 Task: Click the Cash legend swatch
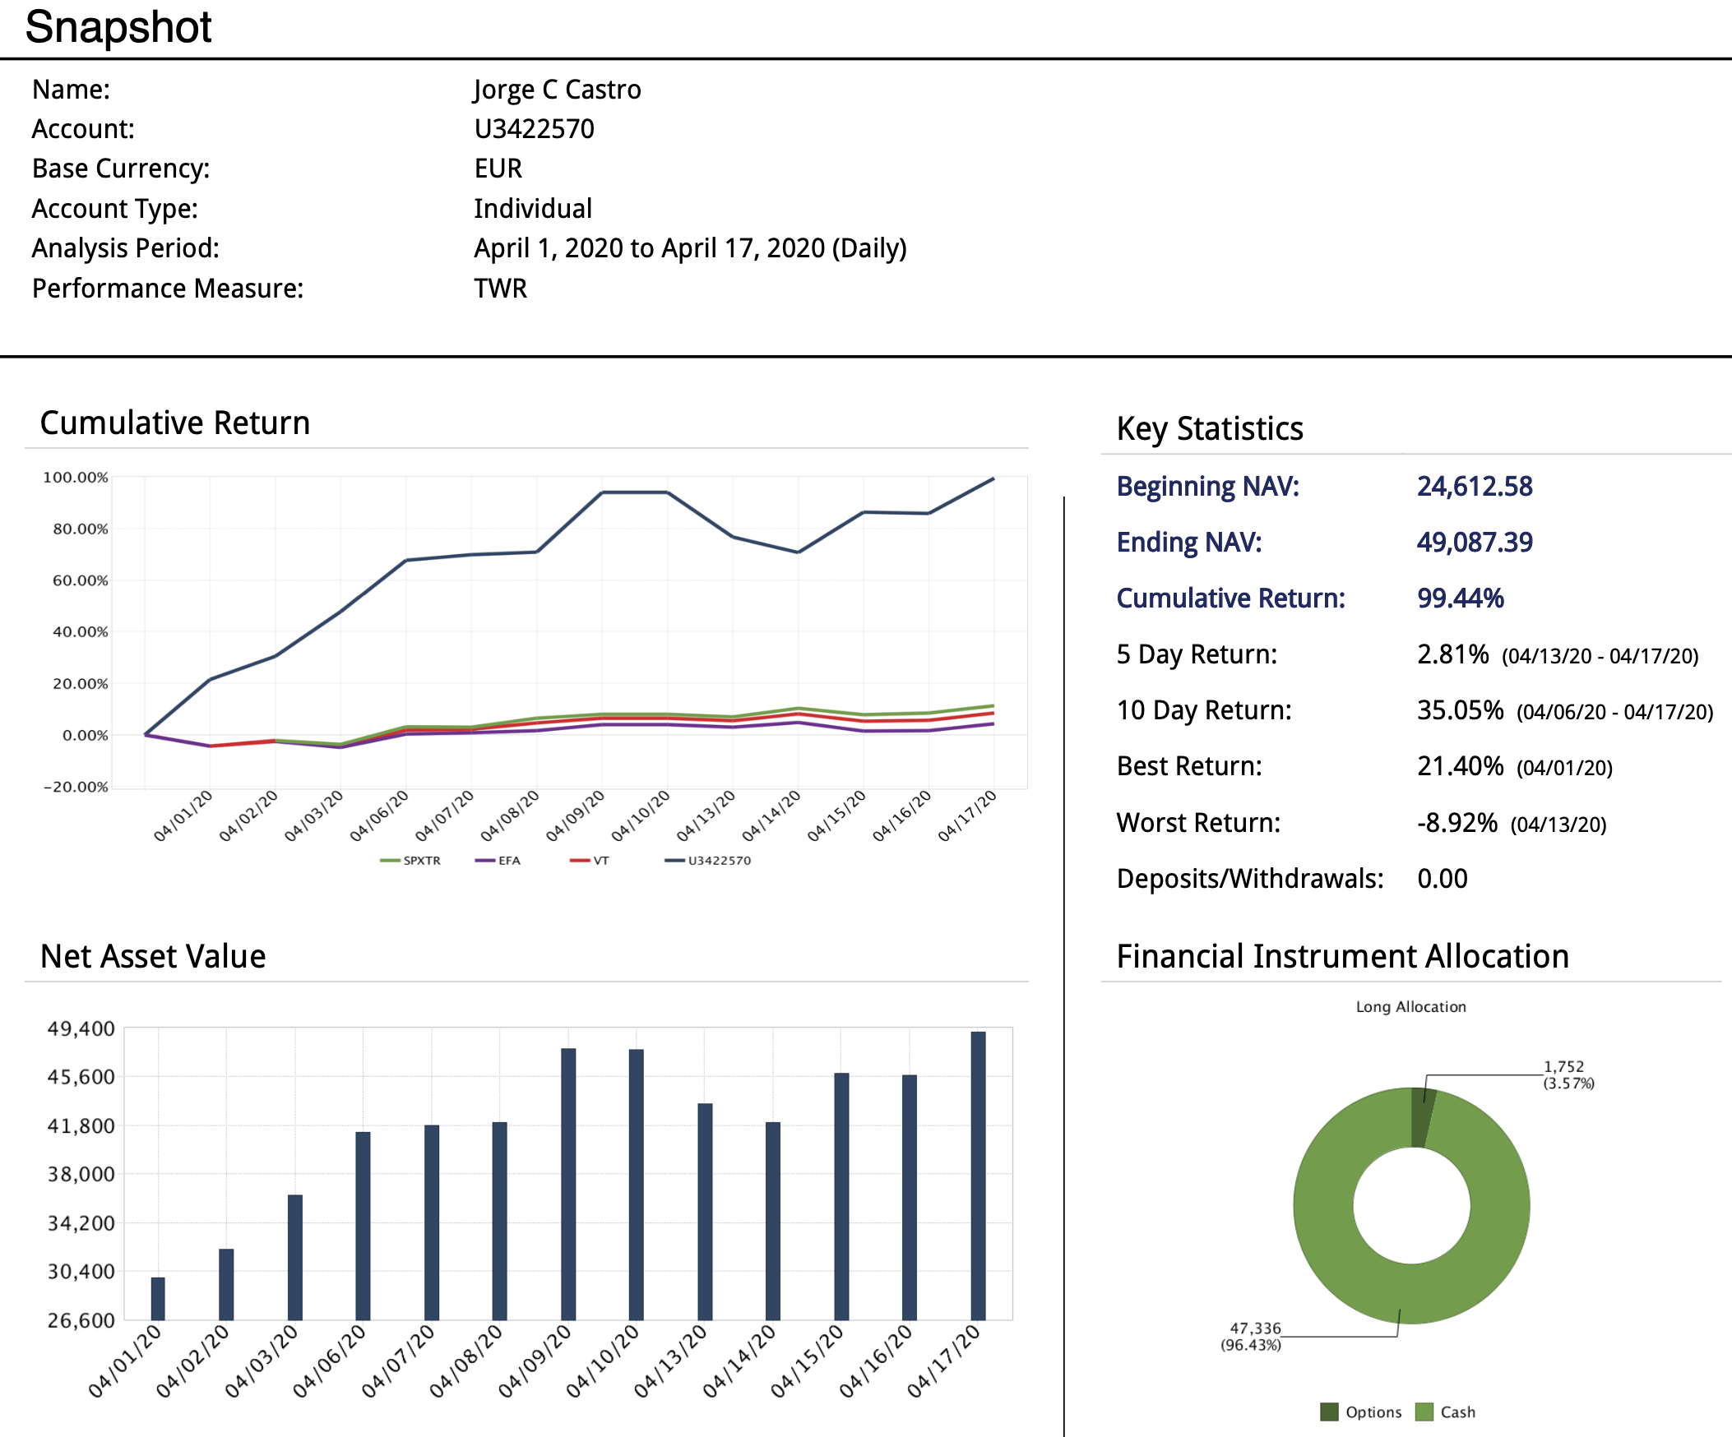pyautogui.click(x=1424, y=1412)
